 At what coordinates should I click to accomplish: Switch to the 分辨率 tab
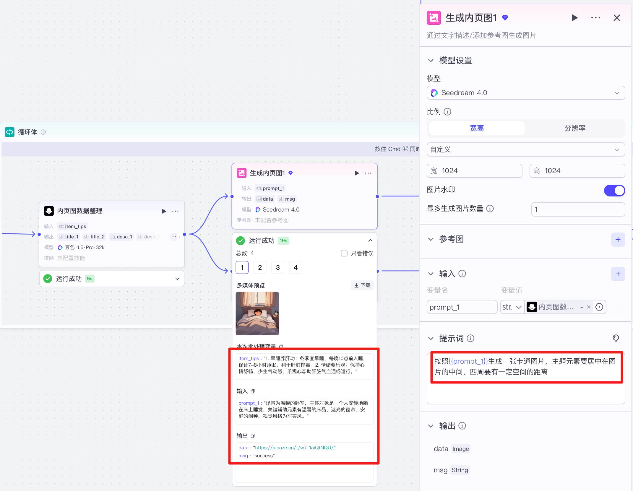click(x=574, y=128)
